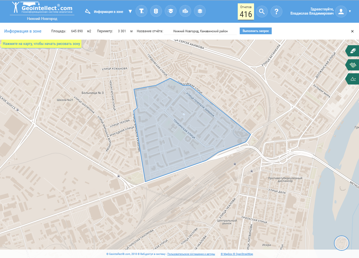The width and height of the screenshot is (359, 258).
Task: Open the 'Пользовательское соглашение и авторы' link
Action: point(191,254)
